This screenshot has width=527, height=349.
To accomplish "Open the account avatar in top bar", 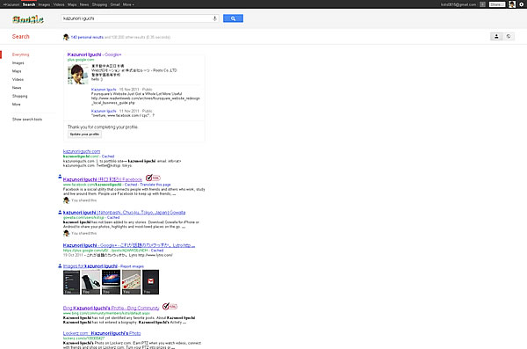I will pyautogui.click(x=512, y=4).
